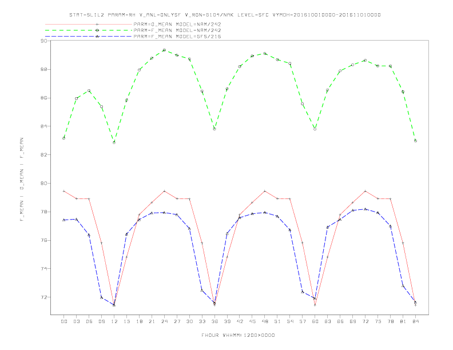Viewport: 453px width, 350px height.
Task: Click the triangle marker on the blue legend line
Action: point(97,37)
